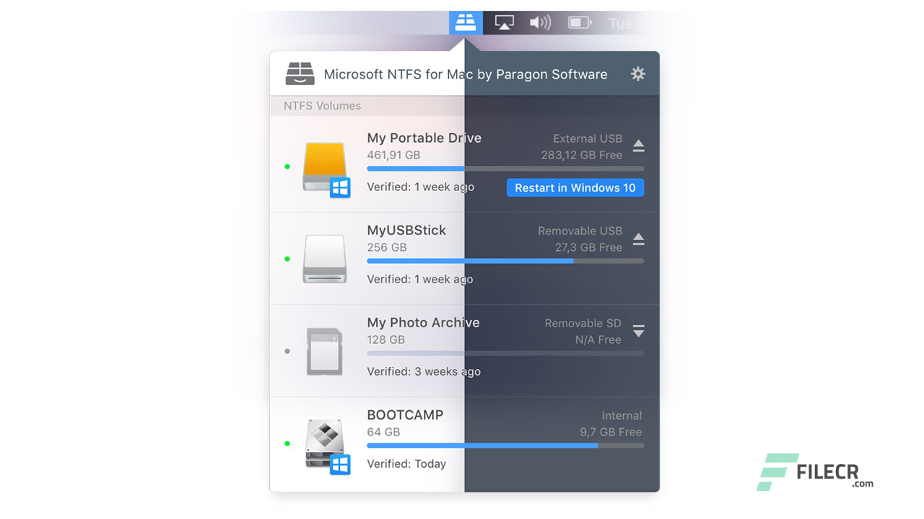Click green status dot for BOOTCAMP

point(287,443)
